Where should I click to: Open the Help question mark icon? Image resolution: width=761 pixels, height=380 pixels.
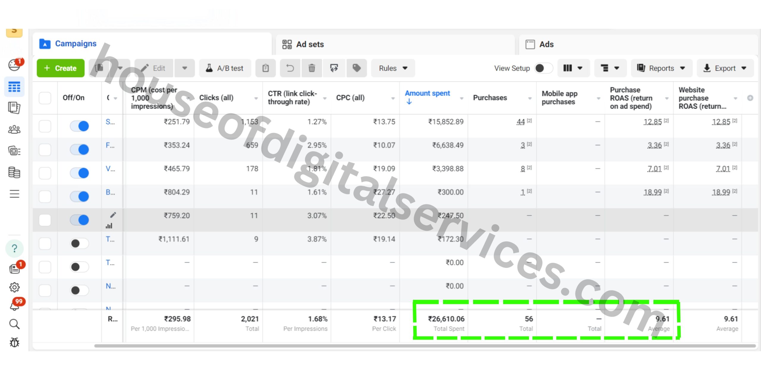[14, 248]
